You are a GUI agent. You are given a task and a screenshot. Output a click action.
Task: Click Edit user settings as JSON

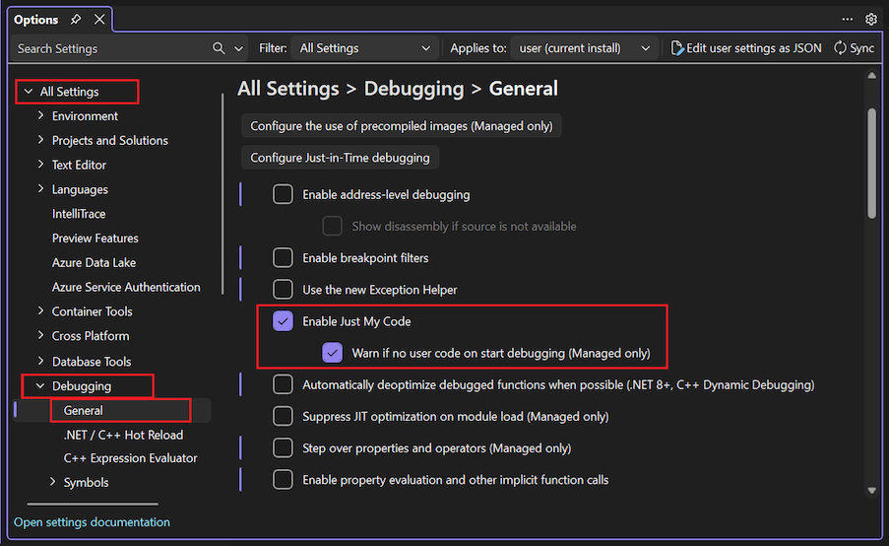tap(746, 48)
